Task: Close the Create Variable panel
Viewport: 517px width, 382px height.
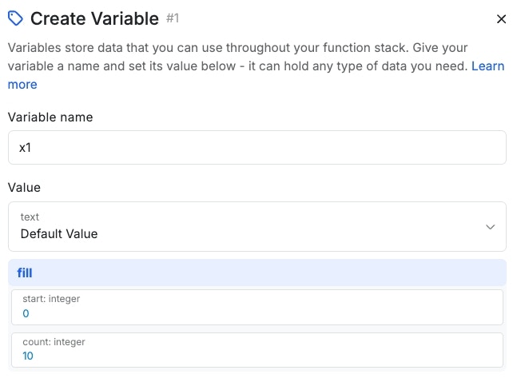Action: coord(501,19)
